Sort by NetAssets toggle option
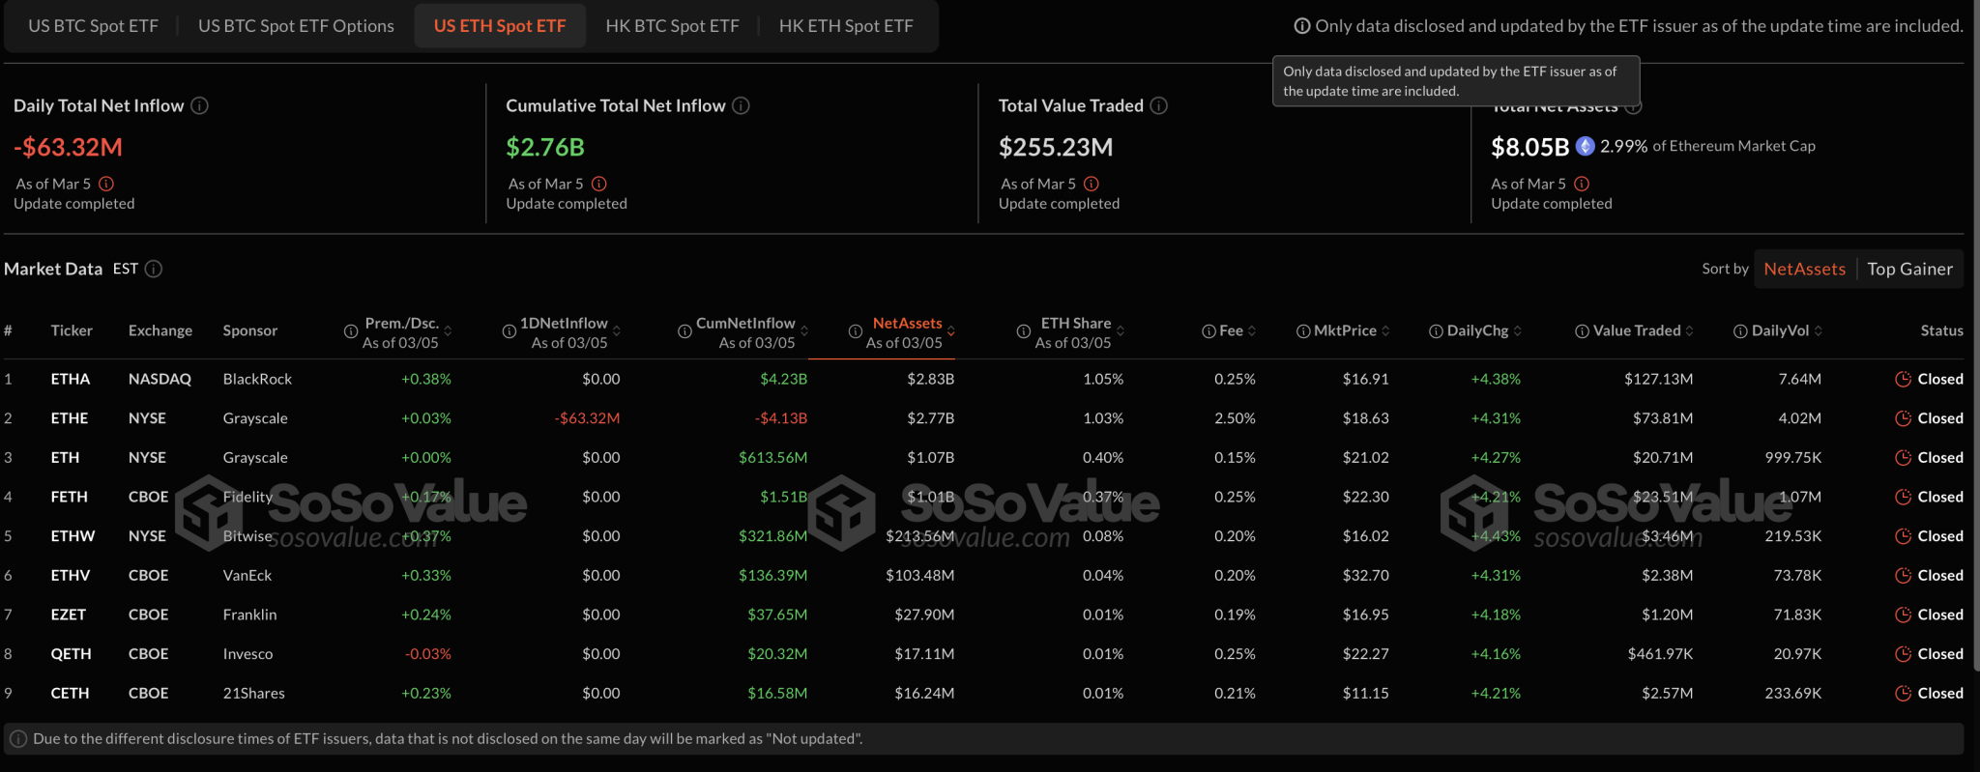1980x772 pixels. (x=1804, y=269)
